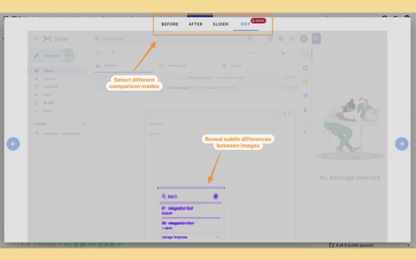The image size is (416, 260).
Task: Refresh the mail list
Action: 113,53
